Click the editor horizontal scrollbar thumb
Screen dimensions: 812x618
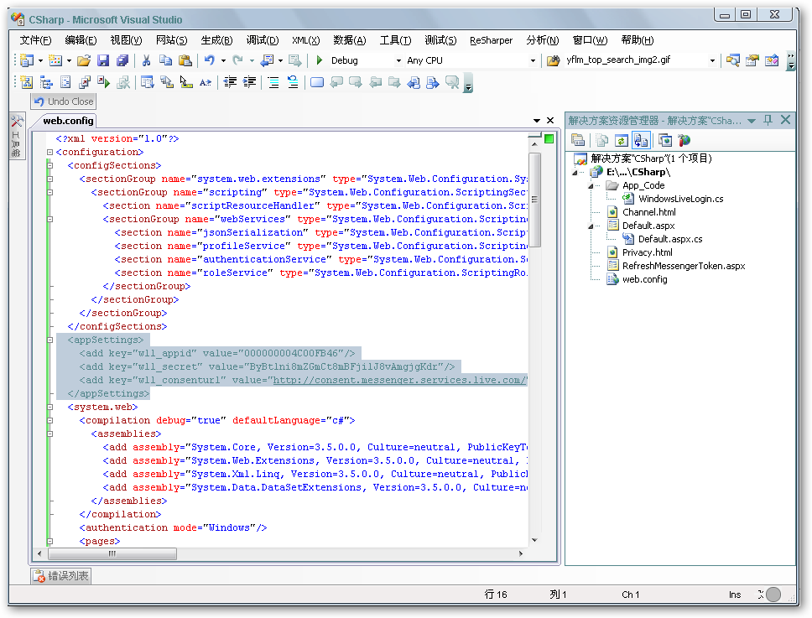[112, 553]
